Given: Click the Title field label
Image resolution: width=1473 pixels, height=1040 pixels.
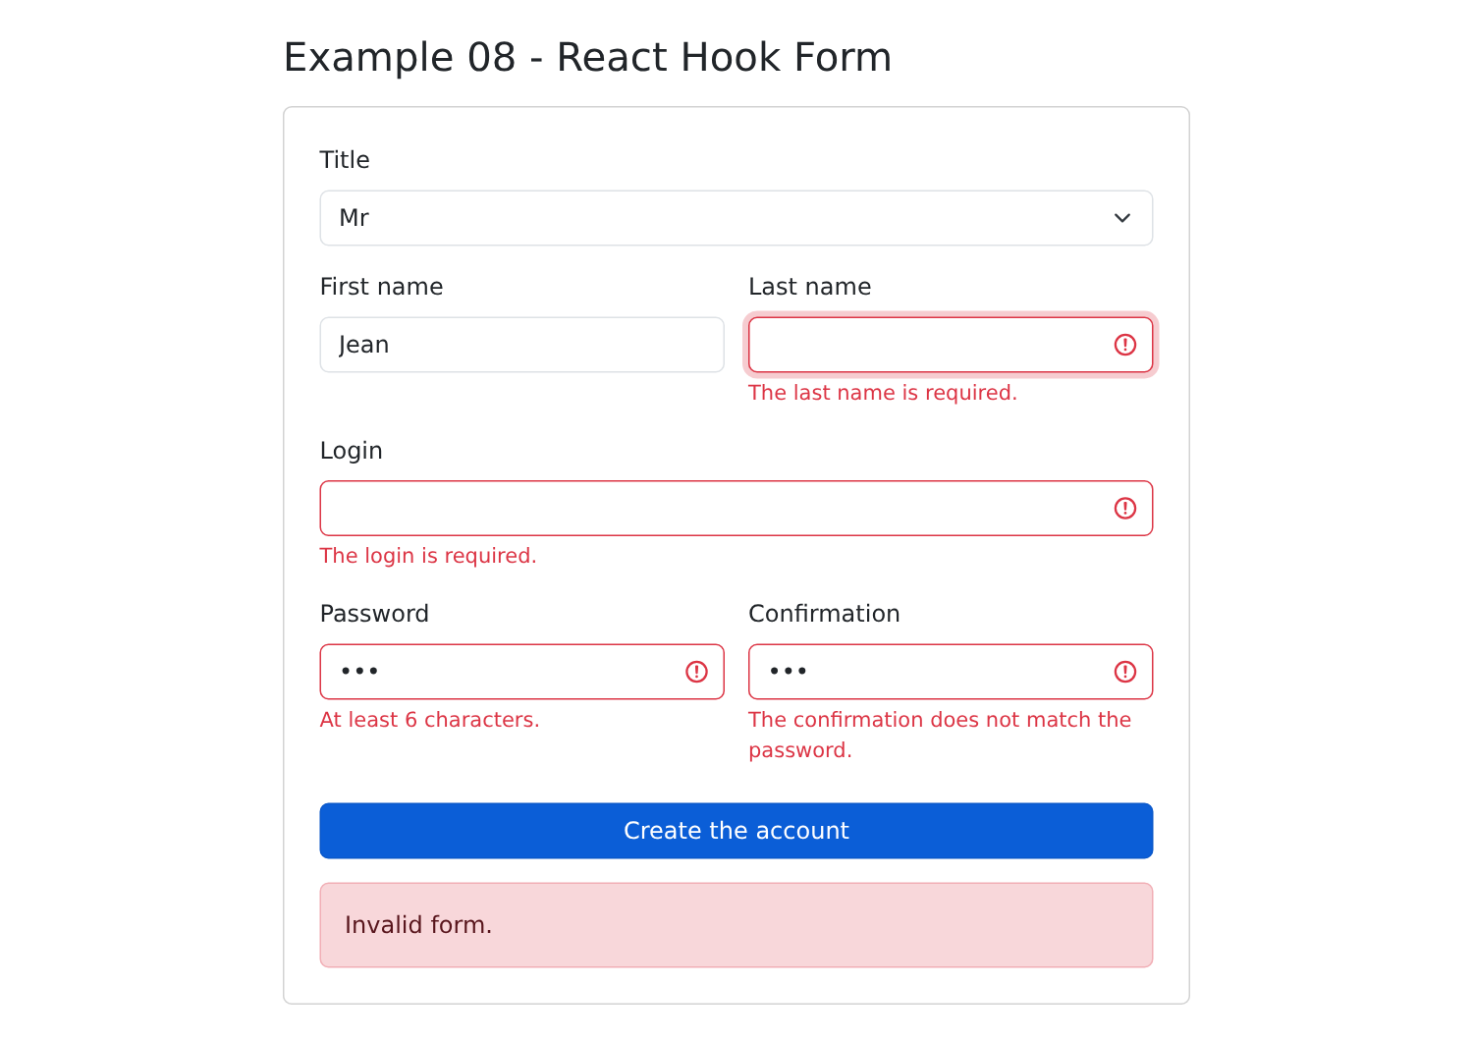Looking at the screenshot, I should tap(345, 160).
